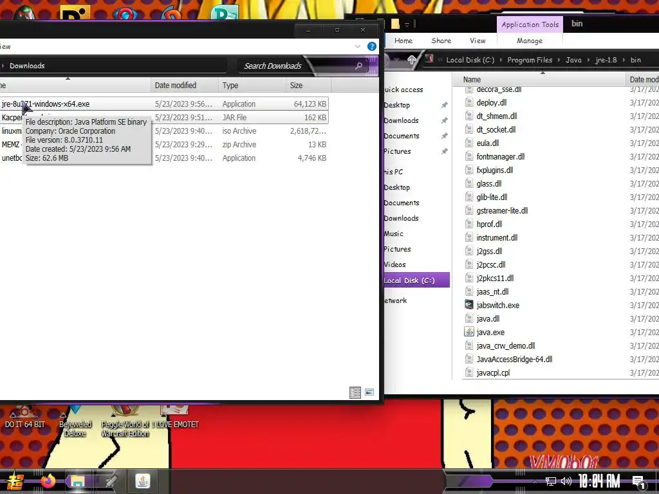
Task: Select the 4,746 KB Application row
Action: [164, 158]
